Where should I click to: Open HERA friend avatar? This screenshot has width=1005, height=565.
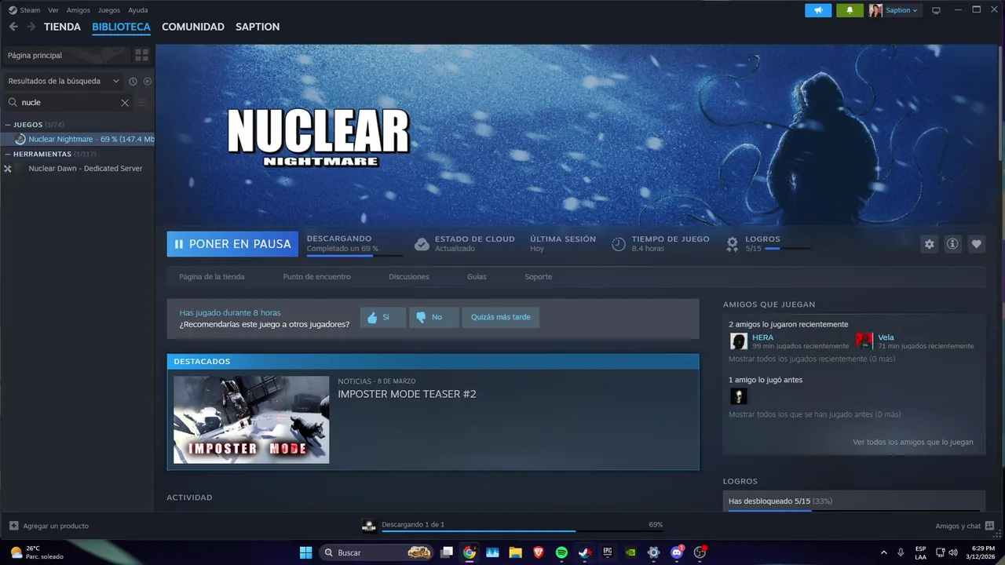739,341
